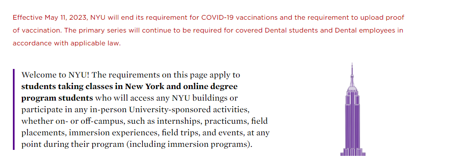Click the bold "program students" words
Image resolution: width=462 pixels, height=167 pixels.
57,98
